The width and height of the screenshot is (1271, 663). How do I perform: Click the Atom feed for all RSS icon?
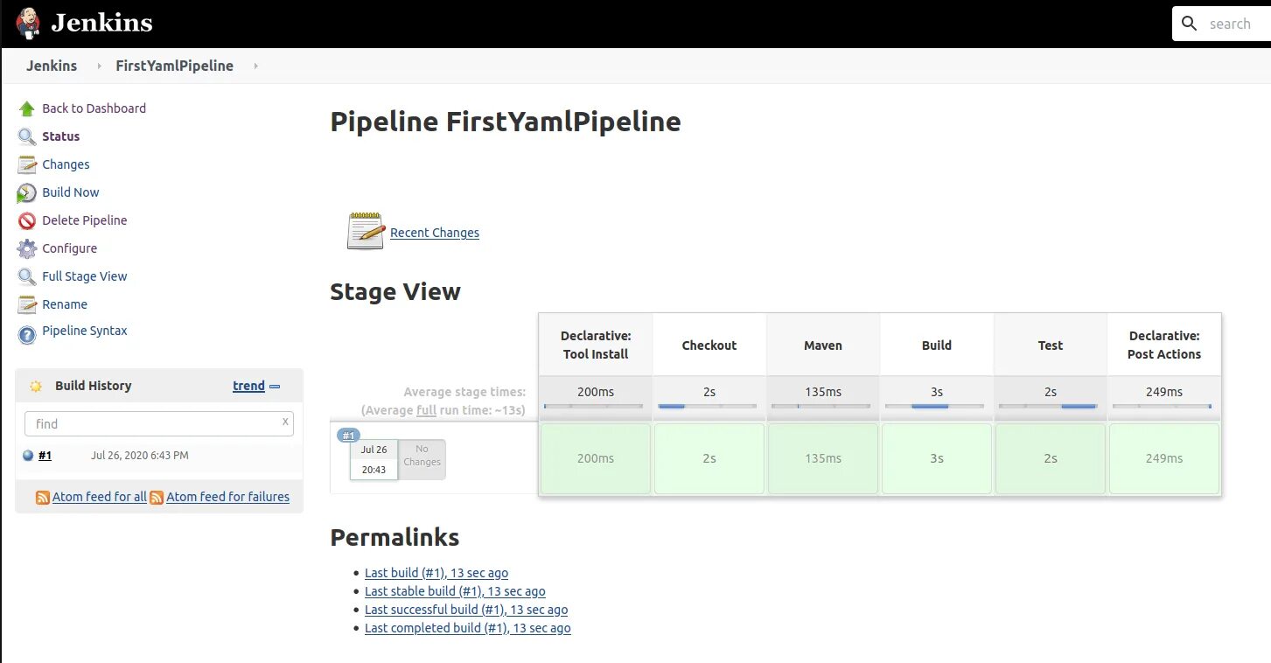pyautogui.click(x=42, y=498)
